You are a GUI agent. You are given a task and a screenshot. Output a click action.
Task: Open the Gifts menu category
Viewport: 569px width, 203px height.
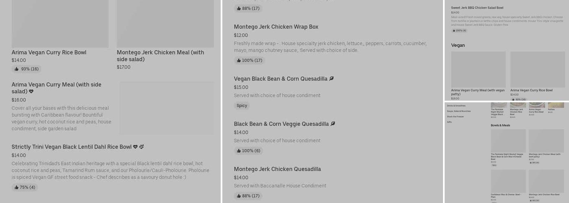click(449, 122)
